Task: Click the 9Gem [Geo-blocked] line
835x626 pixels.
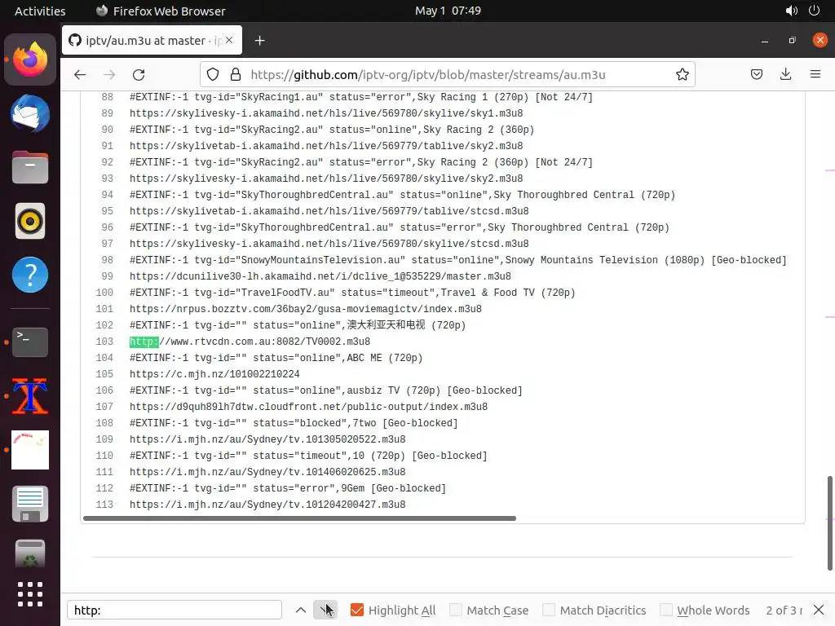Action: pyautogui.click(x=288, y=488)
